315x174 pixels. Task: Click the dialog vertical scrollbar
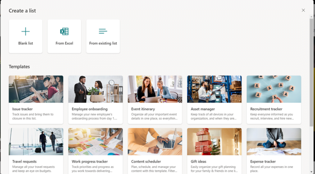311,72
